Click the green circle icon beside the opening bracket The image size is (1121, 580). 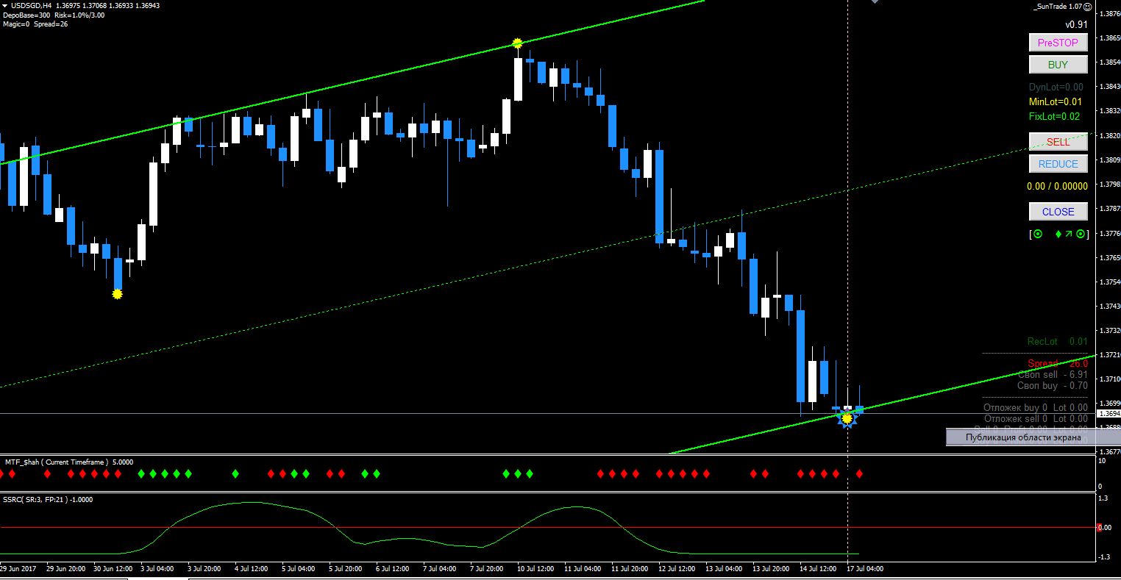coord(1038,234)
